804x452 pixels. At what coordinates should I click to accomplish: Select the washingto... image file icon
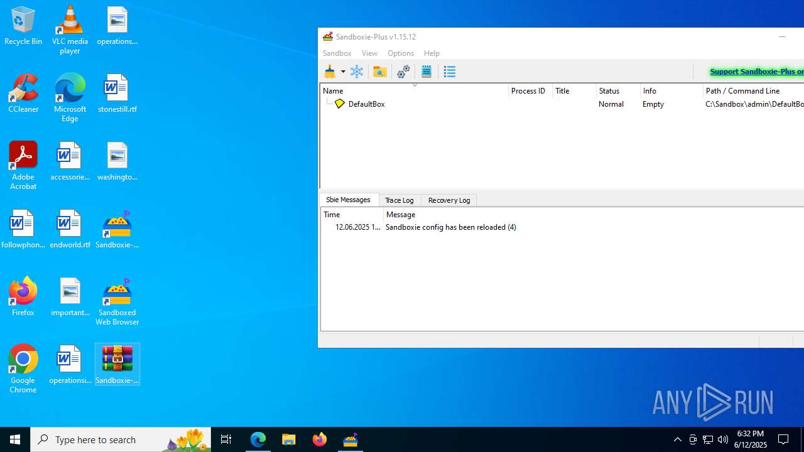pos(117,161)
